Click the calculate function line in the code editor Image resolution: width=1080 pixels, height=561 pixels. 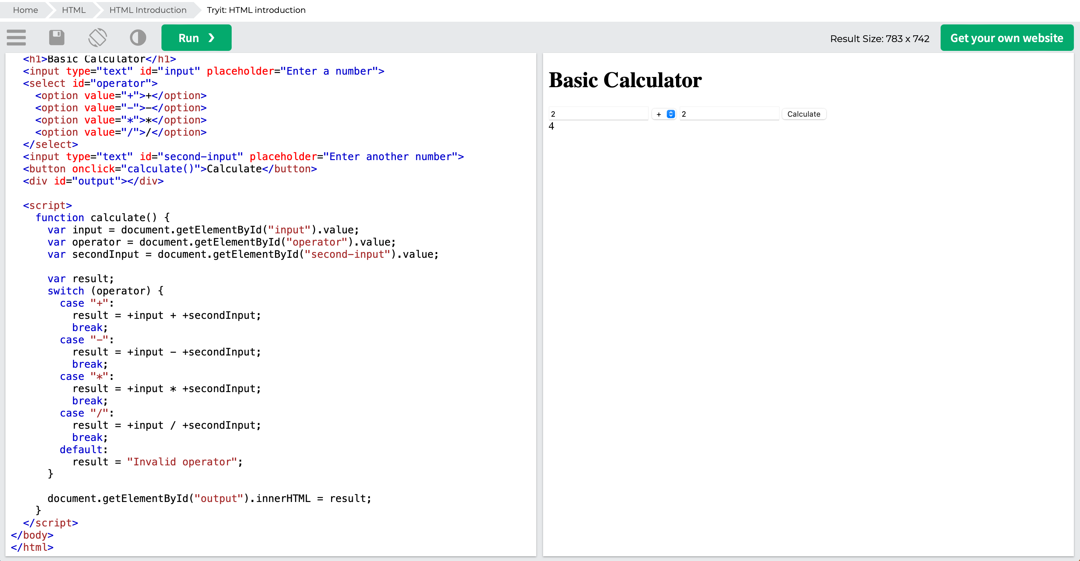[x=103, y=218]
